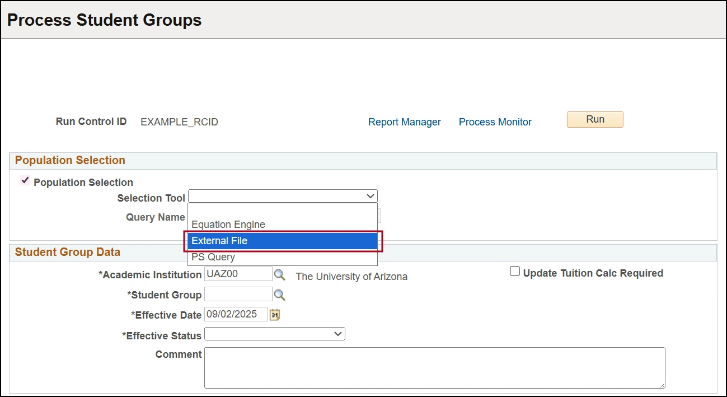Viewport: 727px width, 397px height.
Task: Click the Student Group lookup magnifier icon
Action: 279,295
